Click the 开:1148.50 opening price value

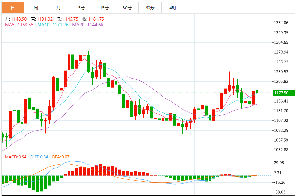(x=16, y=19)
